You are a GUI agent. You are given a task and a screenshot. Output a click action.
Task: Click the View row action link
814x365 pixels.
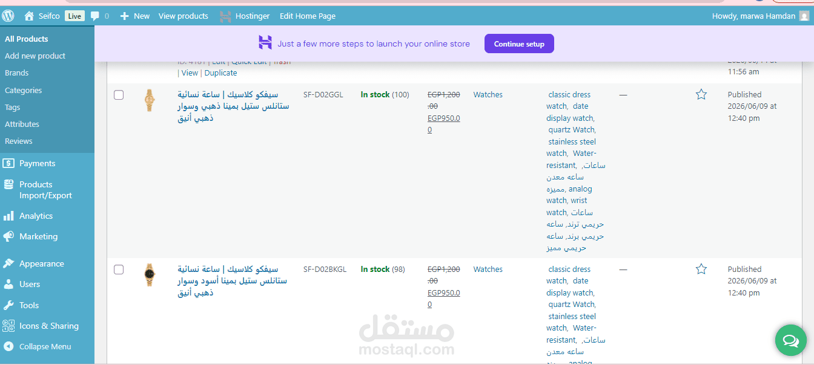click(x=190, y=73)
